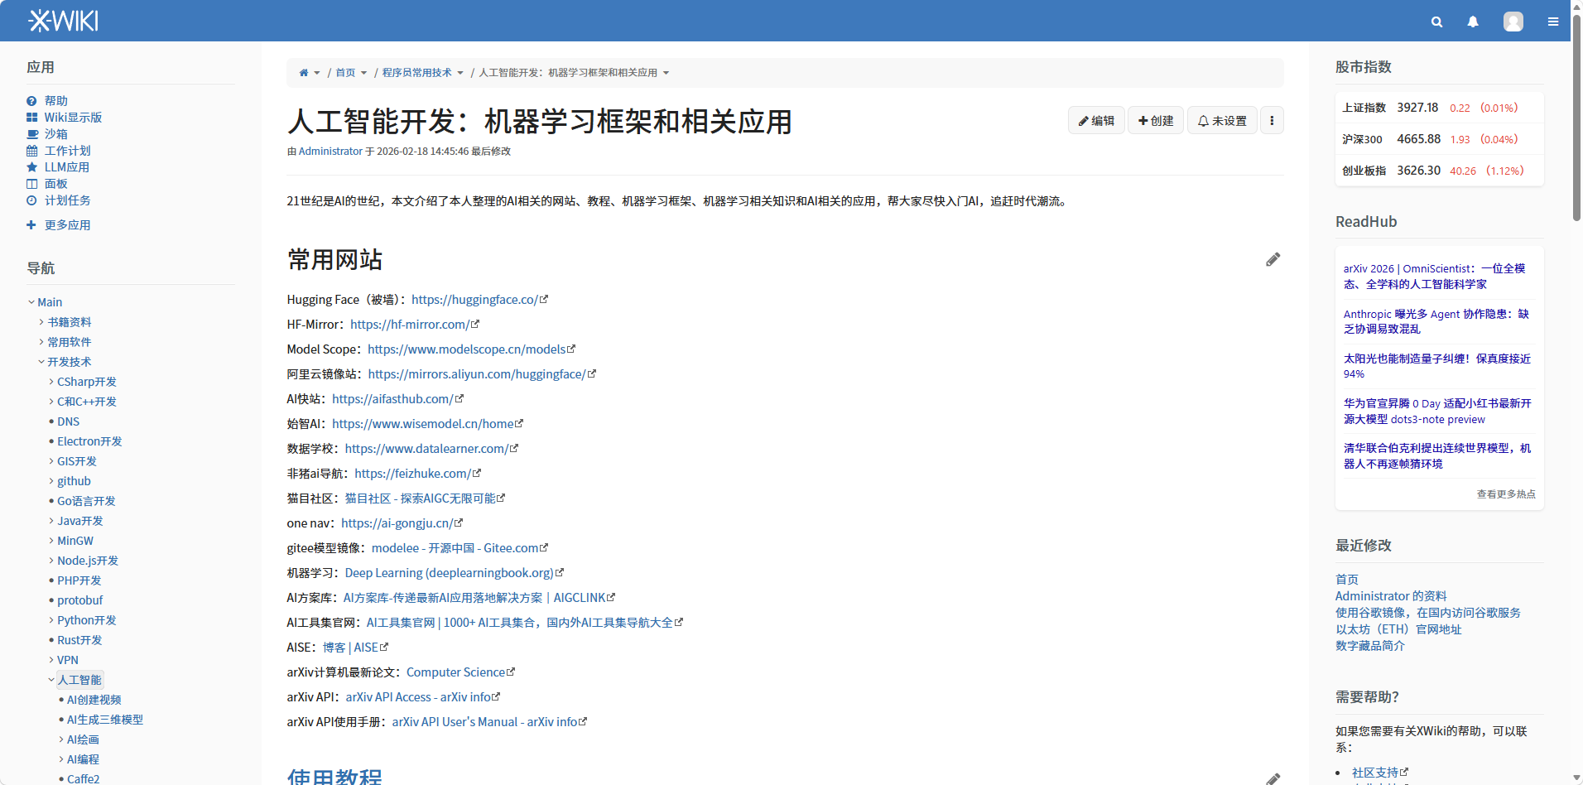Click the 计划任务 clock icon

pos(31,200)
